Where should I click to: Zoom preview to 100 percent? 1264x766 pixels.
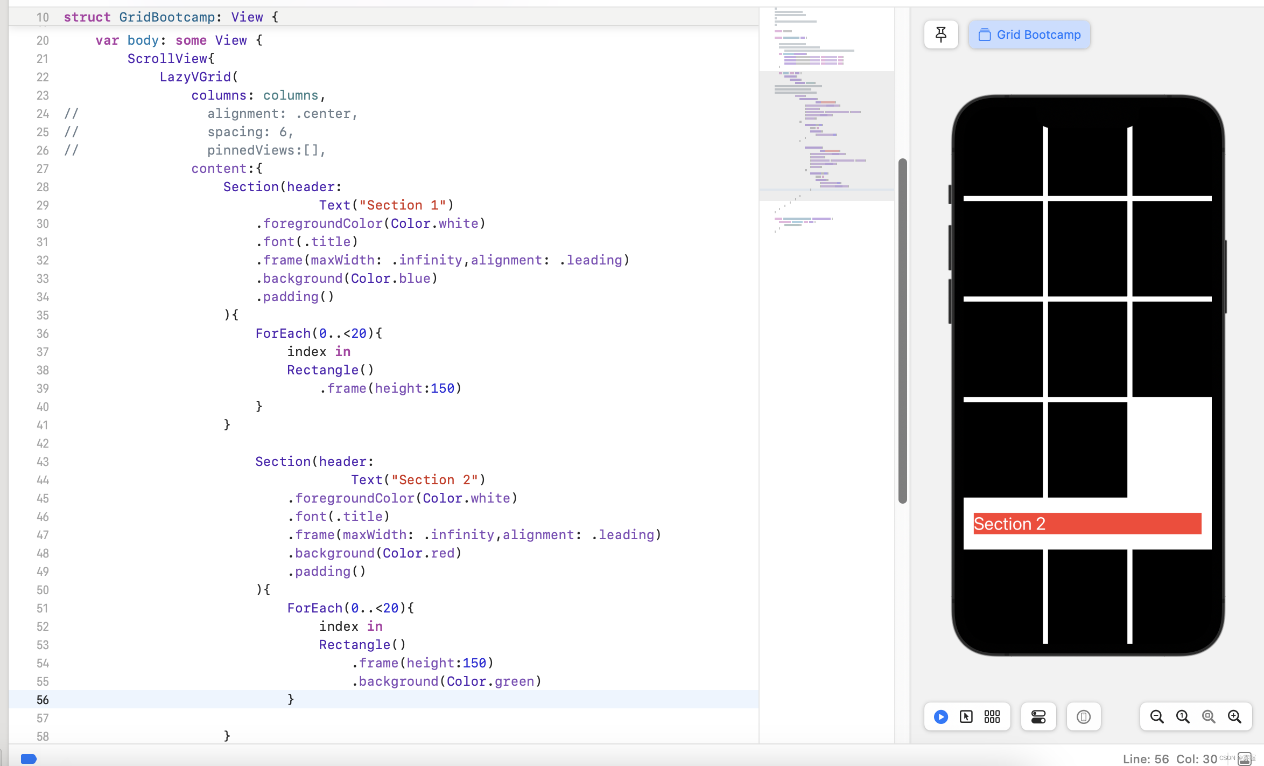coord(1183,716)
